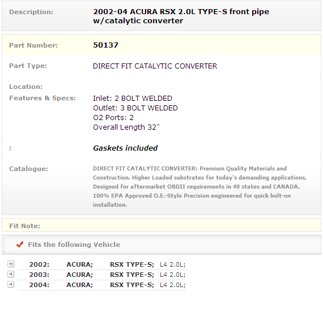Click ACURA; in the 2002 row
The height and width of the screenshot is (312, 323).
pyautogui.click(x=80, y=264)
